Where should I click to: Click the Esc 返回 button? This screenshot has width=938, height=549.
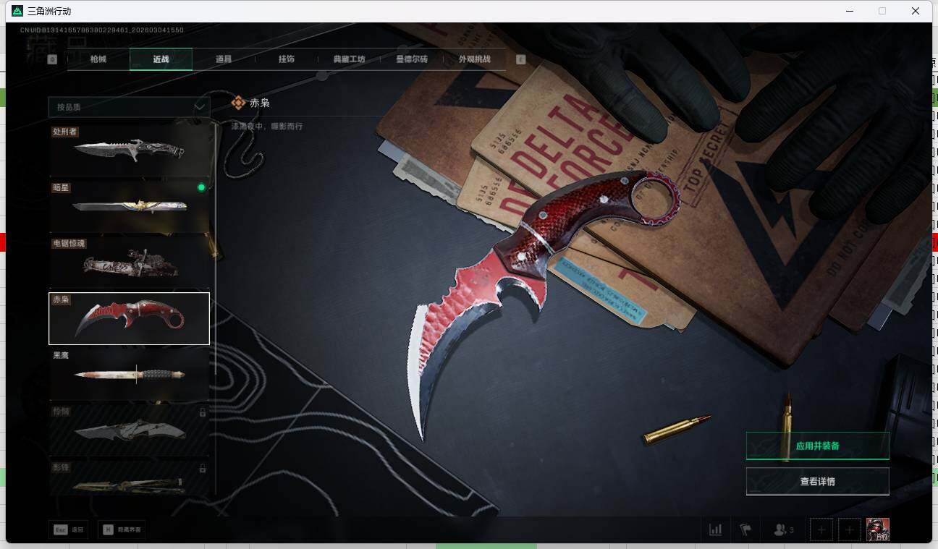(x=68, y=529)
